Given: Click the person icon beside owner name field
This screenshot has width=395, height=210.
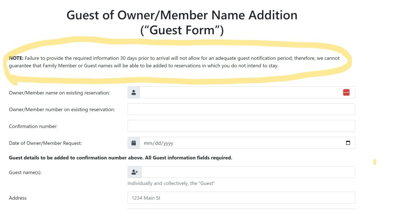Looking at the screenshot, I should [133, 92].
